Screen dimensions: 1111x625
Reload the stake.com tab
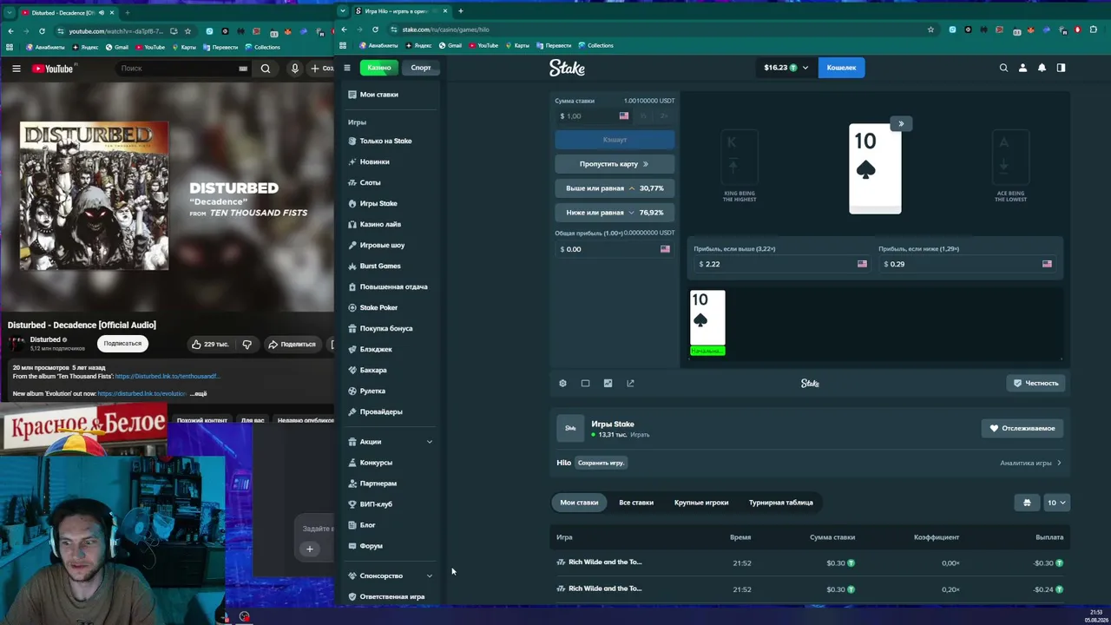pos(375,30)
